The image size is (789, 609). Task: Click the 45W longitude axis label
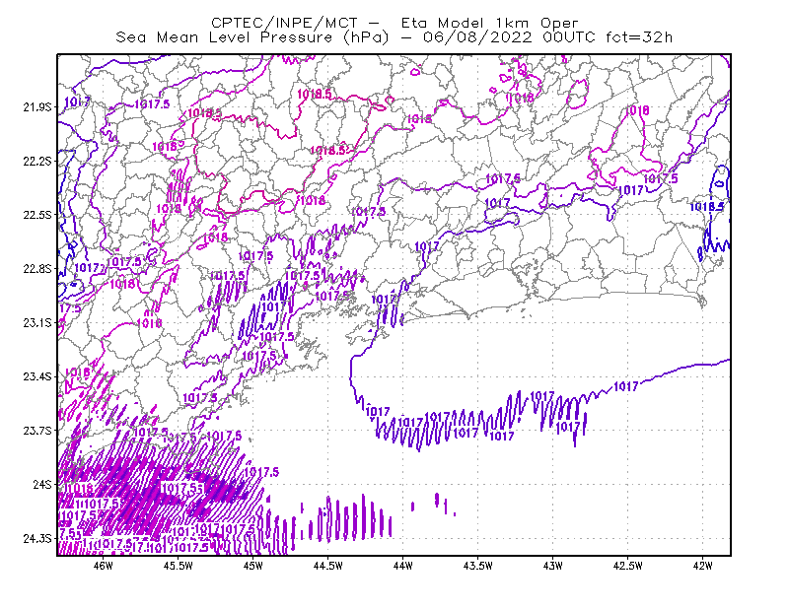click(252, 566)
